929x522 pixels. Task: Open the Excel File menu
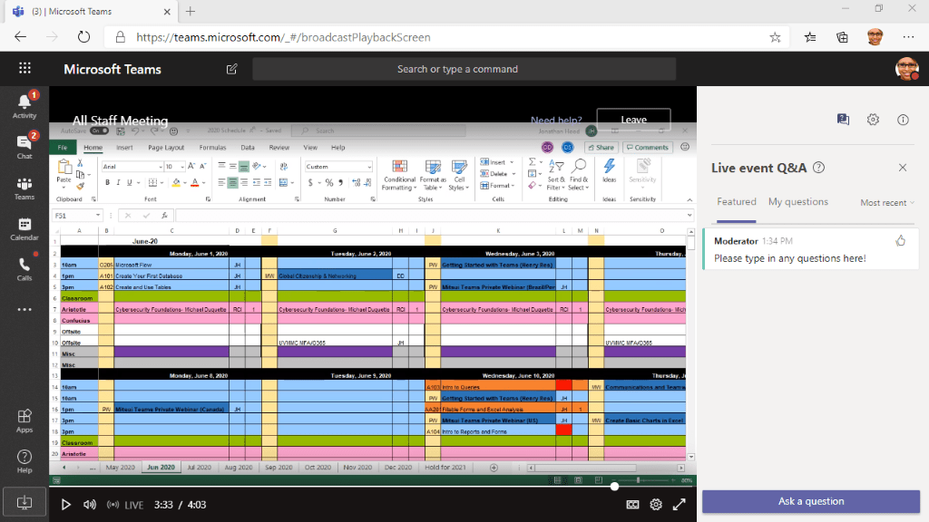coord(63,148)
